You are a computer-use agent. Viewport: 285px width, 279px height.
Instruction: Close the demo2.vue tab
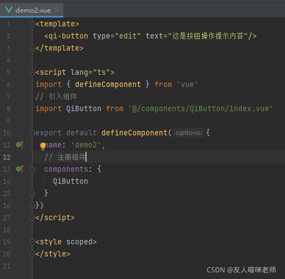[57, 10]
